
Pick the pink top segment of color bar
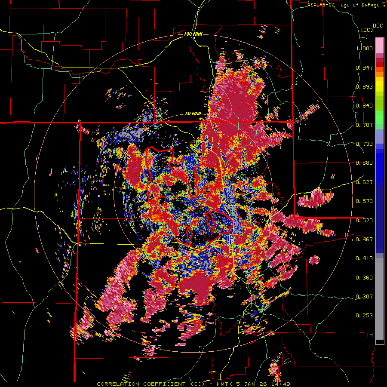(x=380, y=46)
